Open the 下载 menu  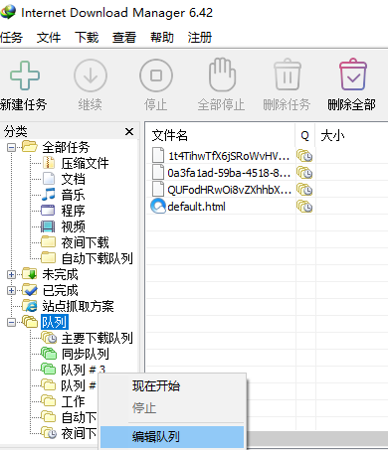(87, 38)
